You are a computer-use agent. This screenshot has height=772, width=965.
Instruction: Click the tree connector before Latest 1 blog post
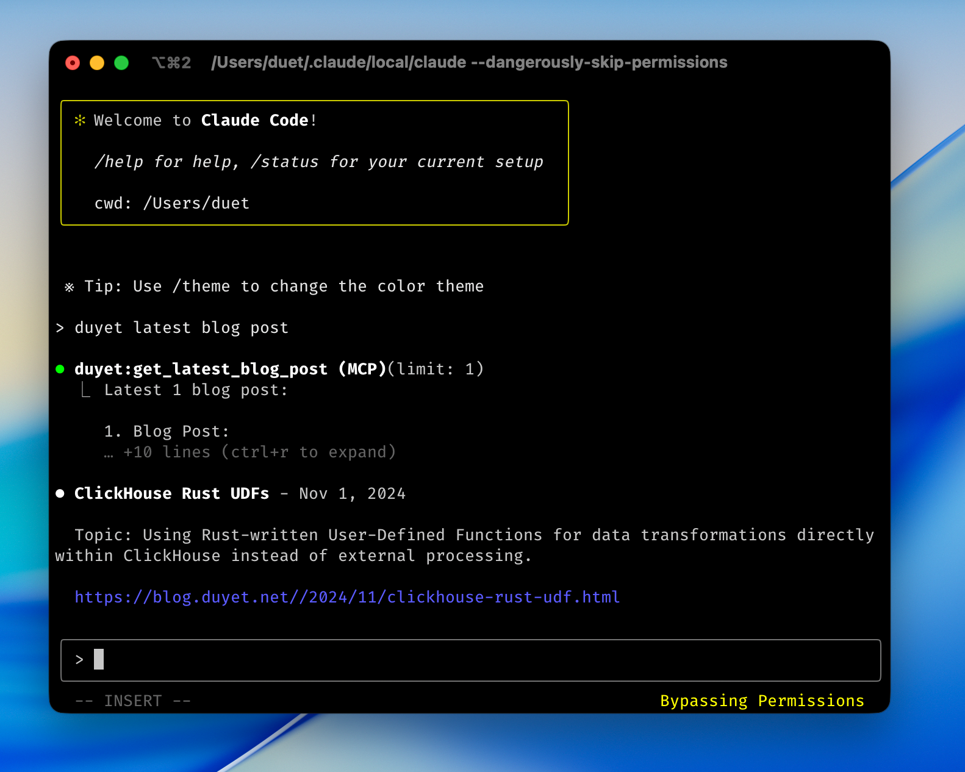[86, 390]
